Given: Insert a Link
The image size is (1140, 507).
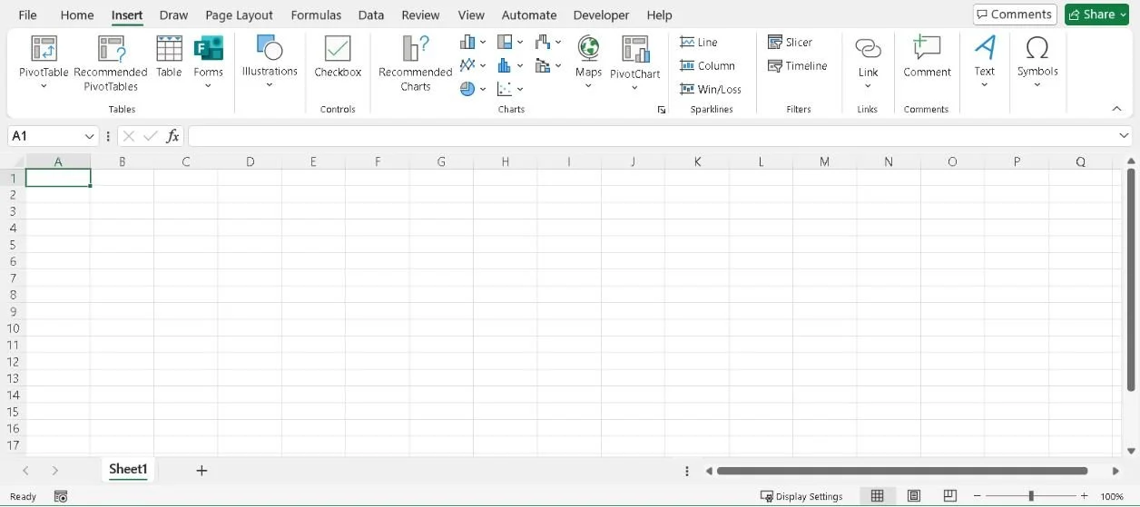Looking at the screenshot, I should click(x=869, y=56).
